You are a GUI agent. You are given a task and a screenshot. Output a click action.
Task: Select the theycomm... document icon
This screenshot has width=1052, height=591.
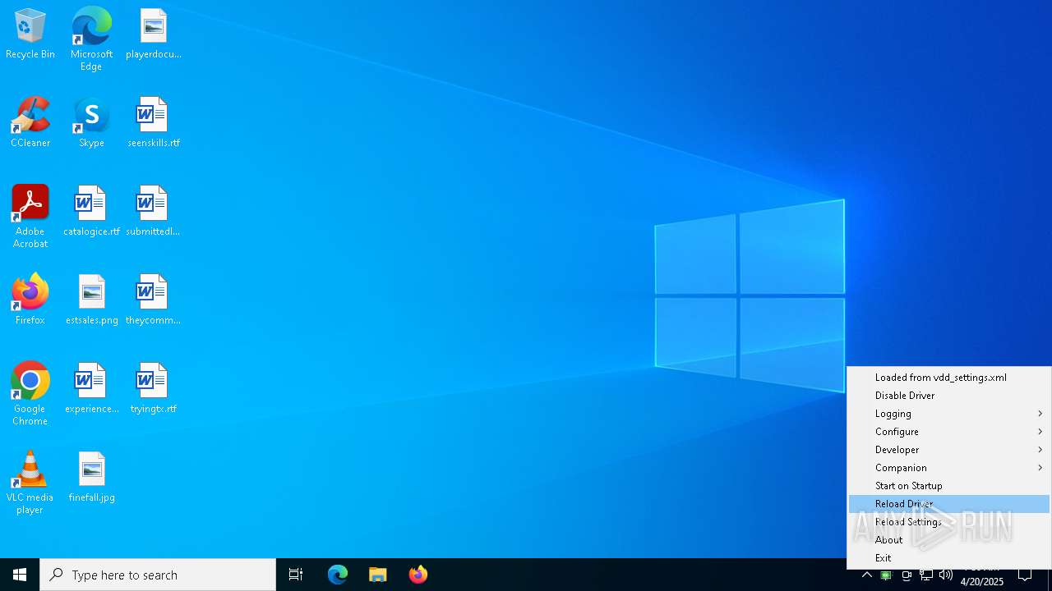coord(153,300)
